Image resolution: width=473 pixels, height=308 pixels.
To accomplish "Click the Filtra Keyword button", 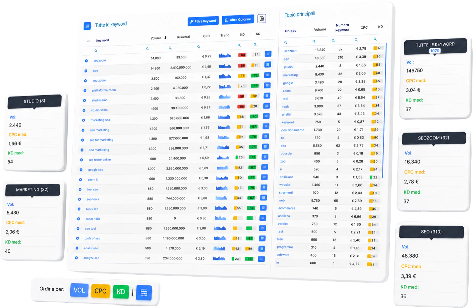I will click(203, 21).
